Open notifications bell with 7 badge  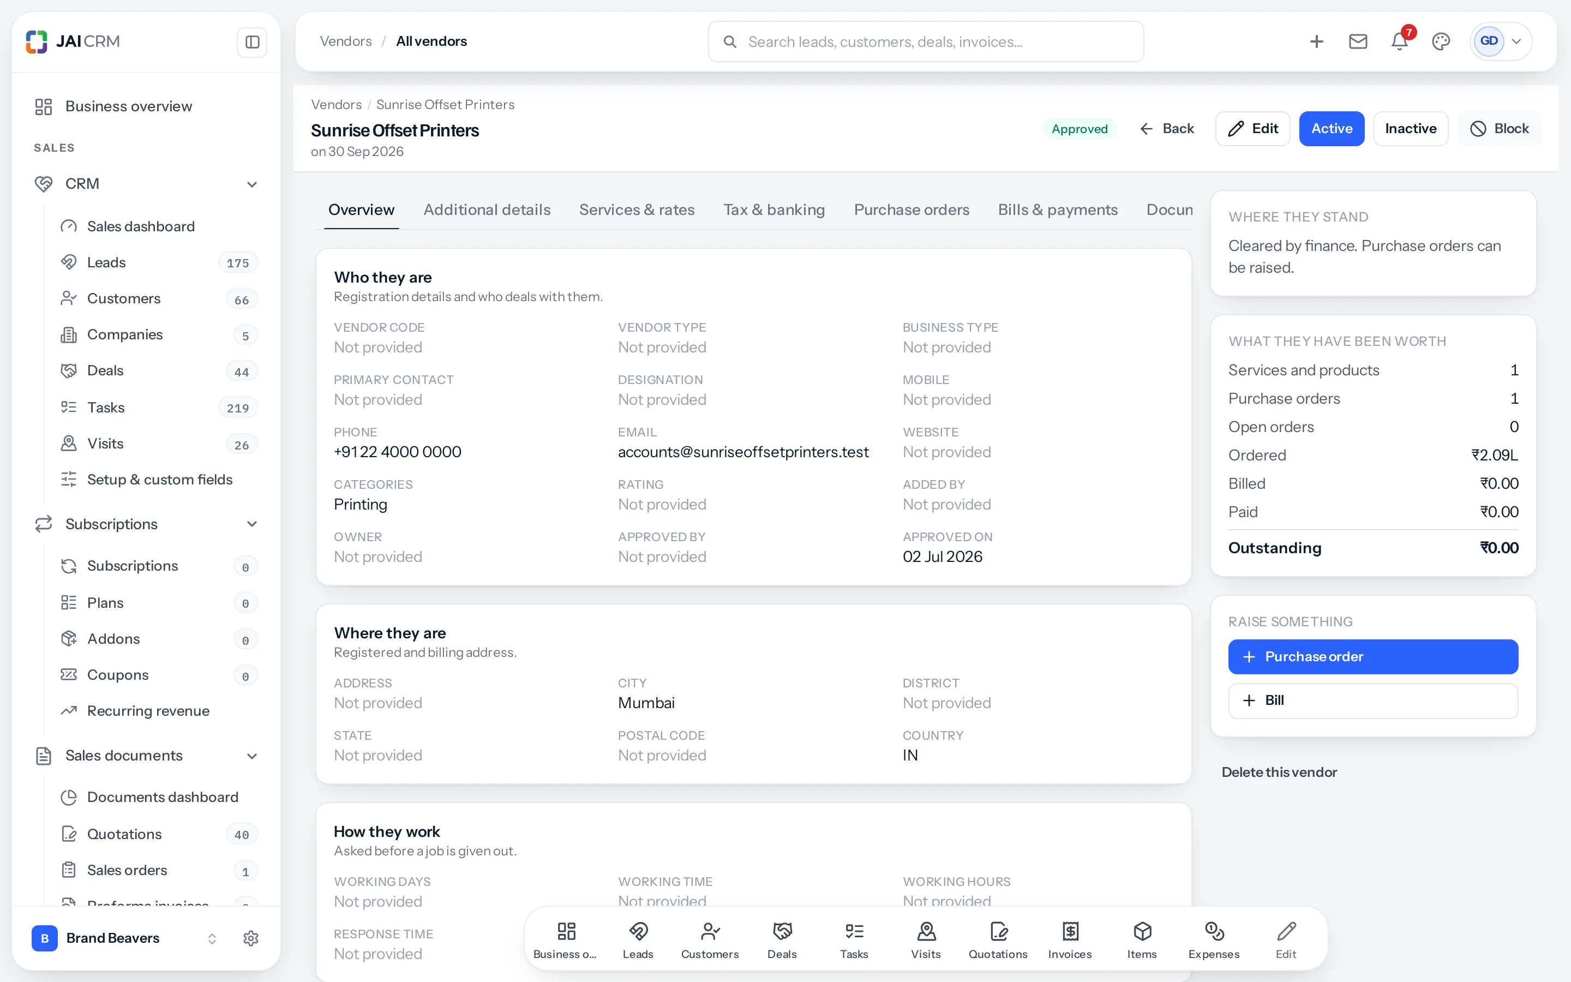coord(1400,41)
